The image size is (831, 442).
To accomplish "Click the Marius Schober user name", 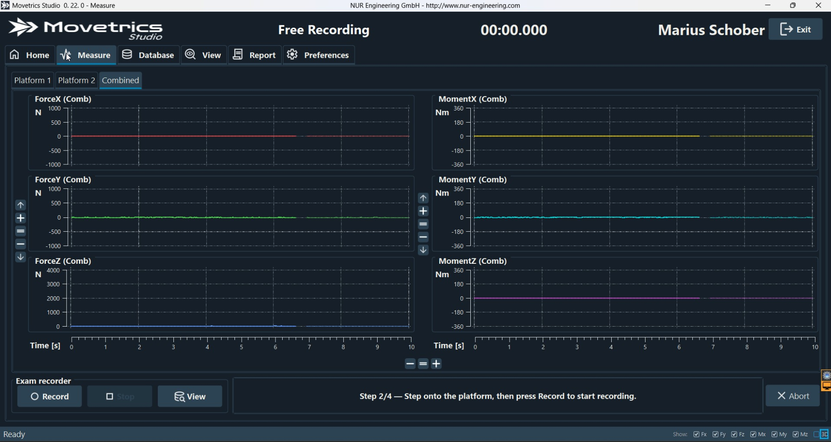I will pos(712,30).
